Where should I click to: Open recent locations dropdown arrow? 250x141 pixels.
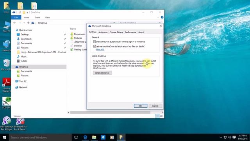[x=24, y=23]
